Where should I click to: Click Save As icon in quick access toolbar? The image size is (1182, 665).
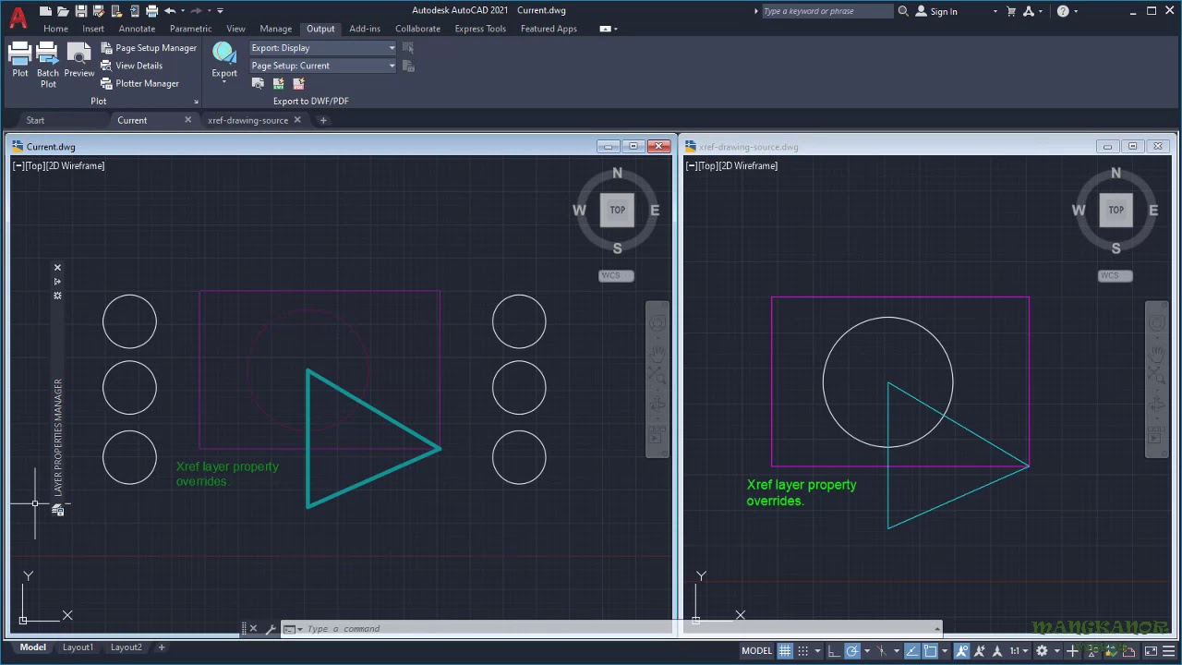point(98,11)
